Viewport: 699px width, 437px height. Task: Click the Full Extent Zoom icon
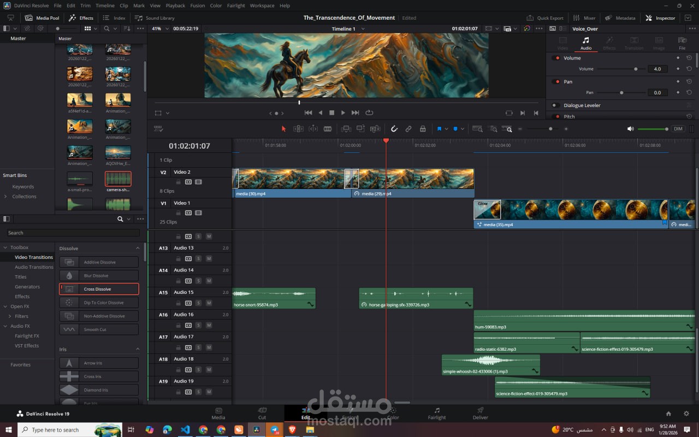477,129
